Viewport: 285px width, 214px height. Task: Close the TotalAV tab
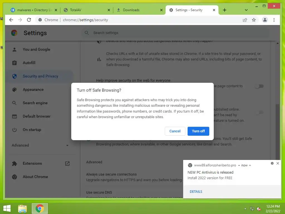coord(109,10)
